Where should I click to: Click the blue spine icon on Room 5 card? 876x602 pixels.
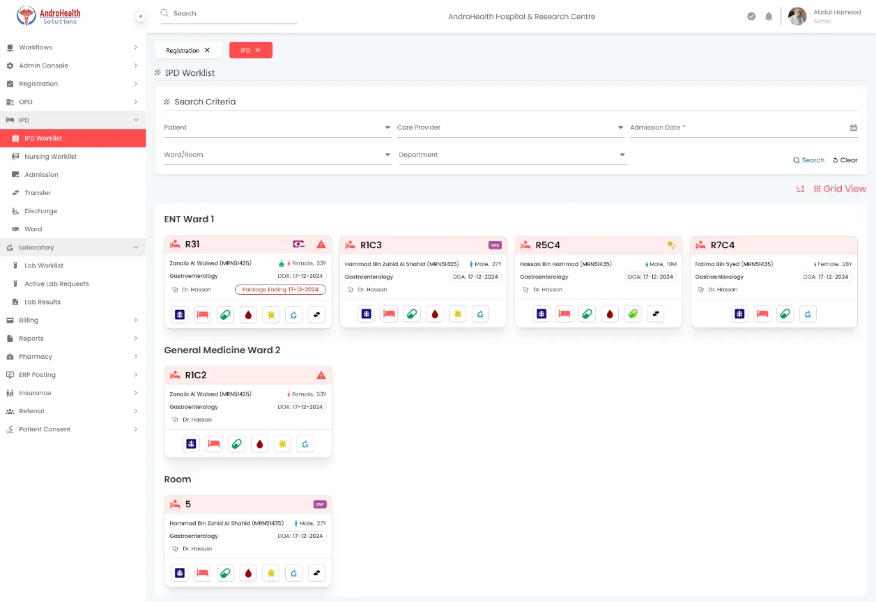point(180,573)
